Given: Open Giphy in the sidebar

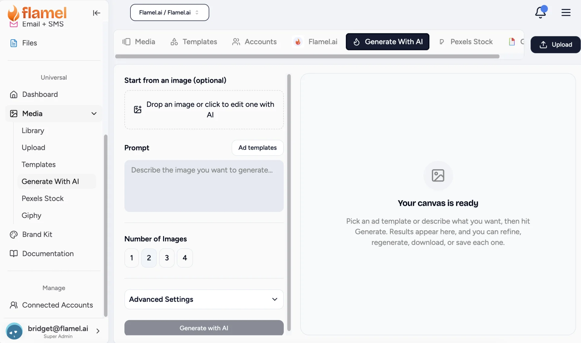Looking at the screenshot, I should point(31,216).
